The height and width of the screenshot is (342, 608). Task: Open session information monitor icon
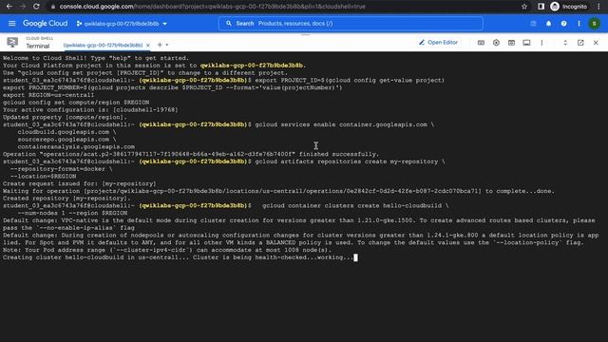526,43
